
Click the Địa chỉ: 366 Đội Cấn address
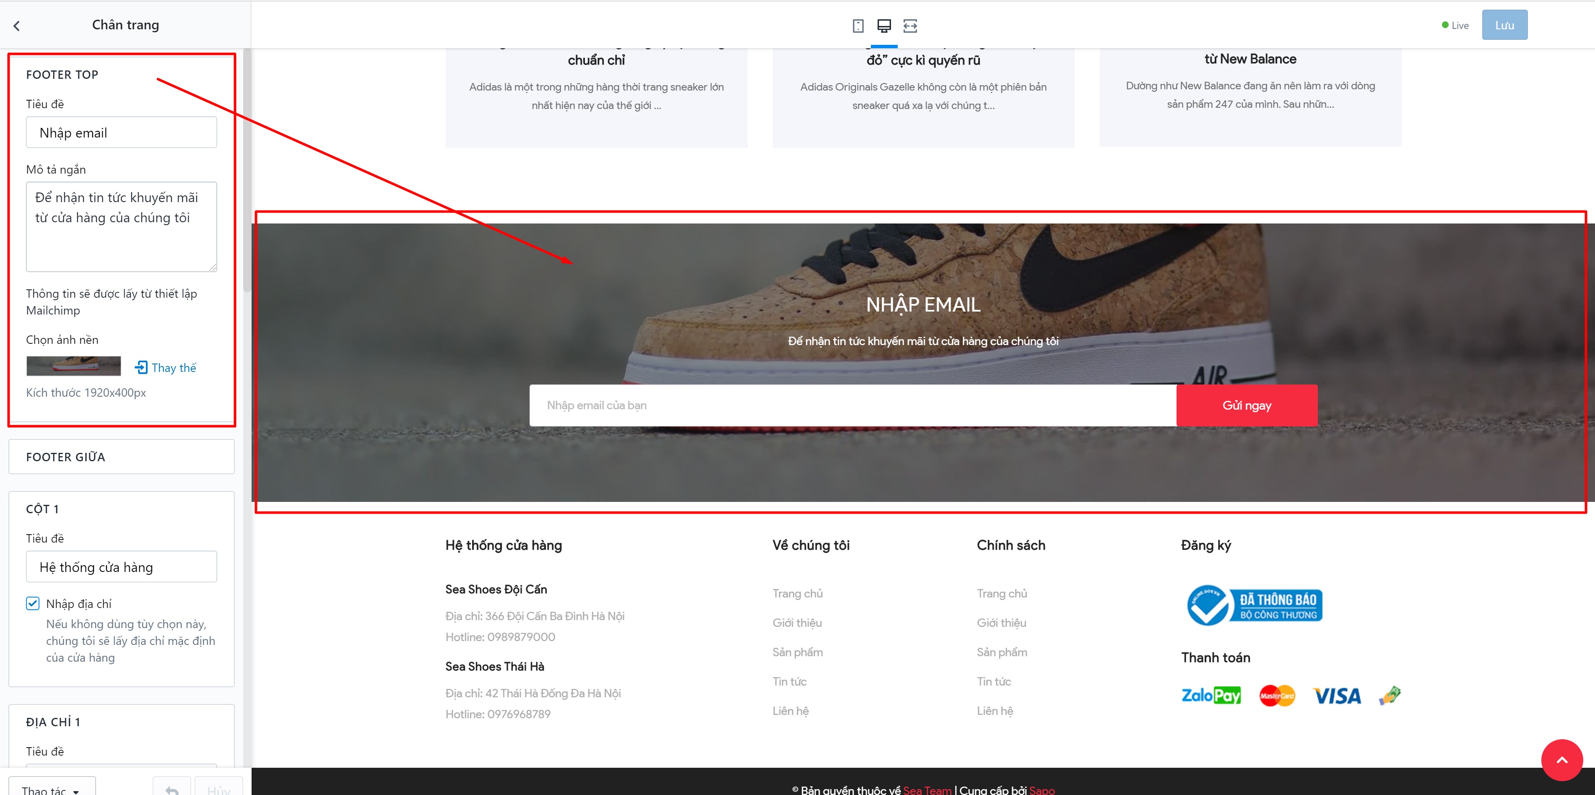[535, 616]
